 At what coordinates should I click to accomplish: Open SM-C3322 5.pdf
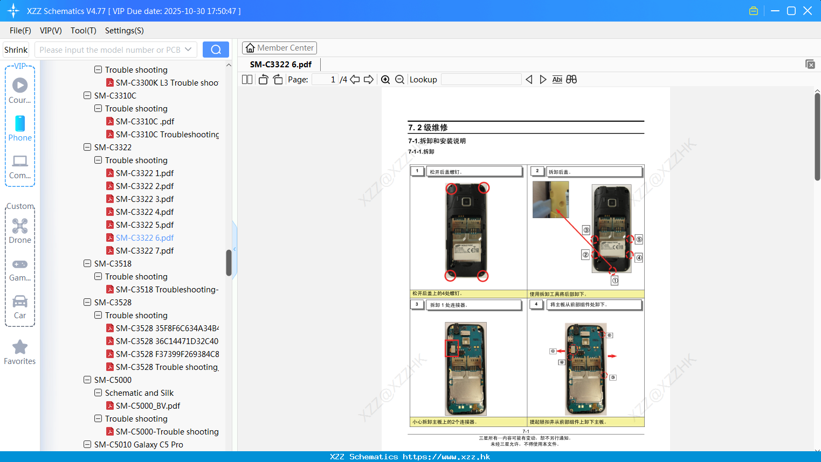coord(144,225)
